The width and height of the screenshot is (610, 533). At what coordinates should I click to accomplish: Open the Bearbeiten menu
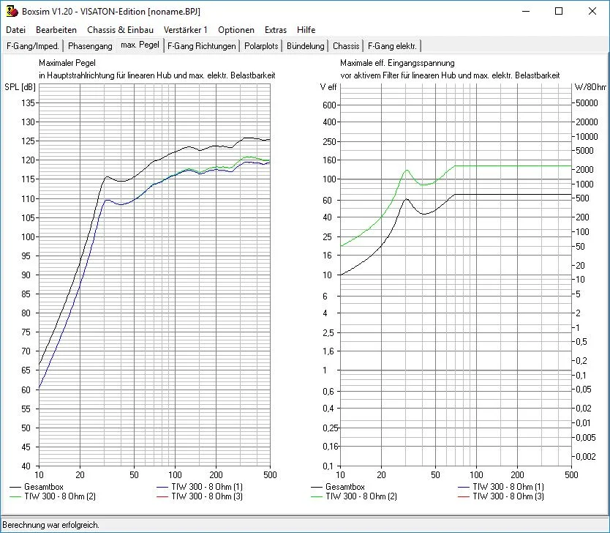(56, 30)
